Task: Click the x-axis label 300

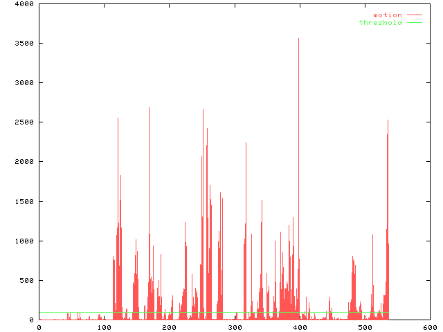Action: point(234,326)
